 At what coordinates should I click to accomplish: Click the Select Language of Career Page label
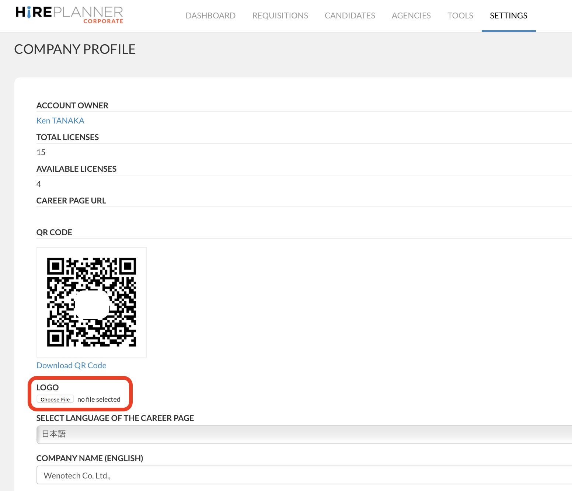pyautogui.click(x=115, y=418)
